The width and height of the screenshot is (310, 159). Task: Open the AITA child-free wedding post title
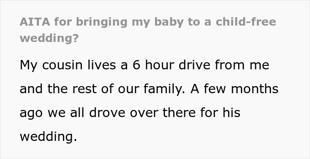coord(148,30)
